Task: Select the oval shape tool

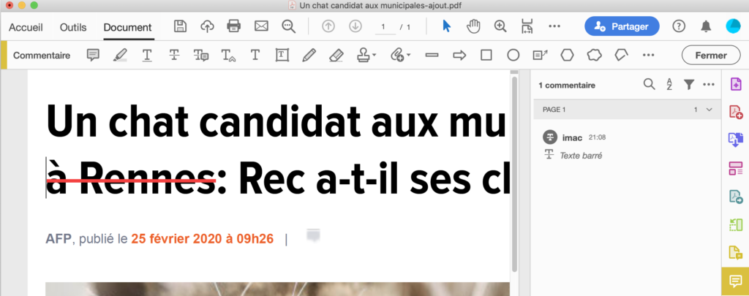Action: (513, 56)
